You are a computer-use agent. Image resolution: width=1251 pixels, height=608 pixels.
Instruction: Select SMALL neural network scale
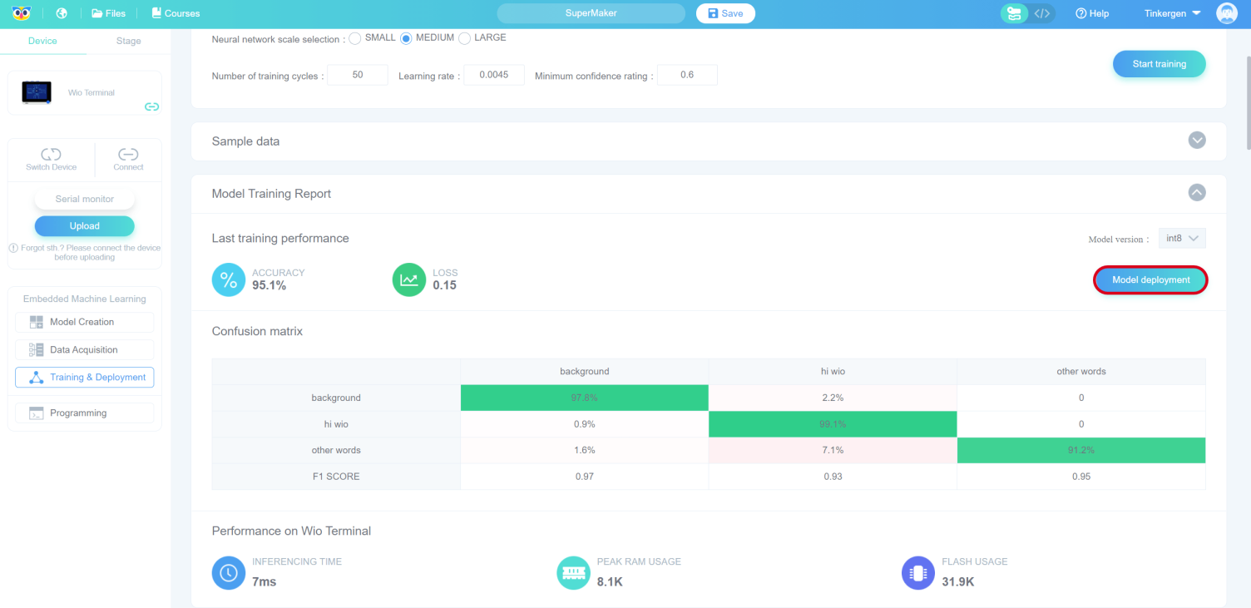tap(355, 38)
